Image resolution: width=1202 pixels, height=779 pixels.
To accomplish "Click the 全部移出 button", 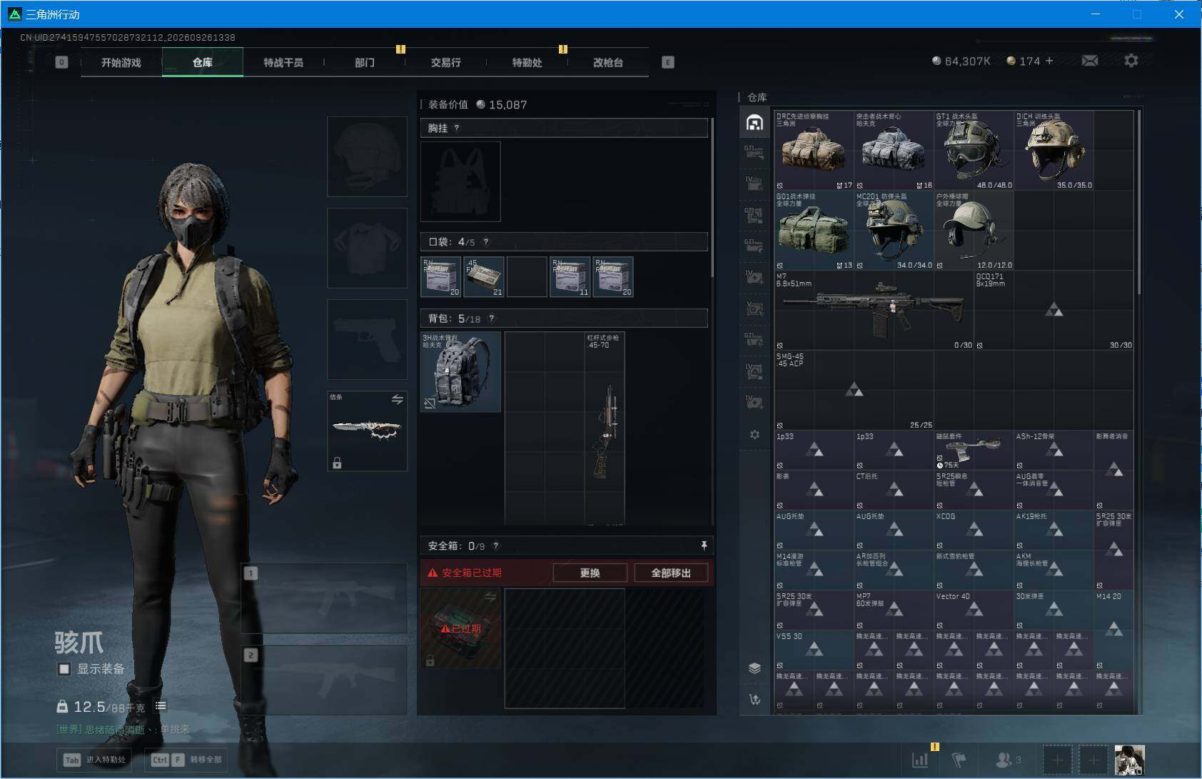I will click(671, 573).
